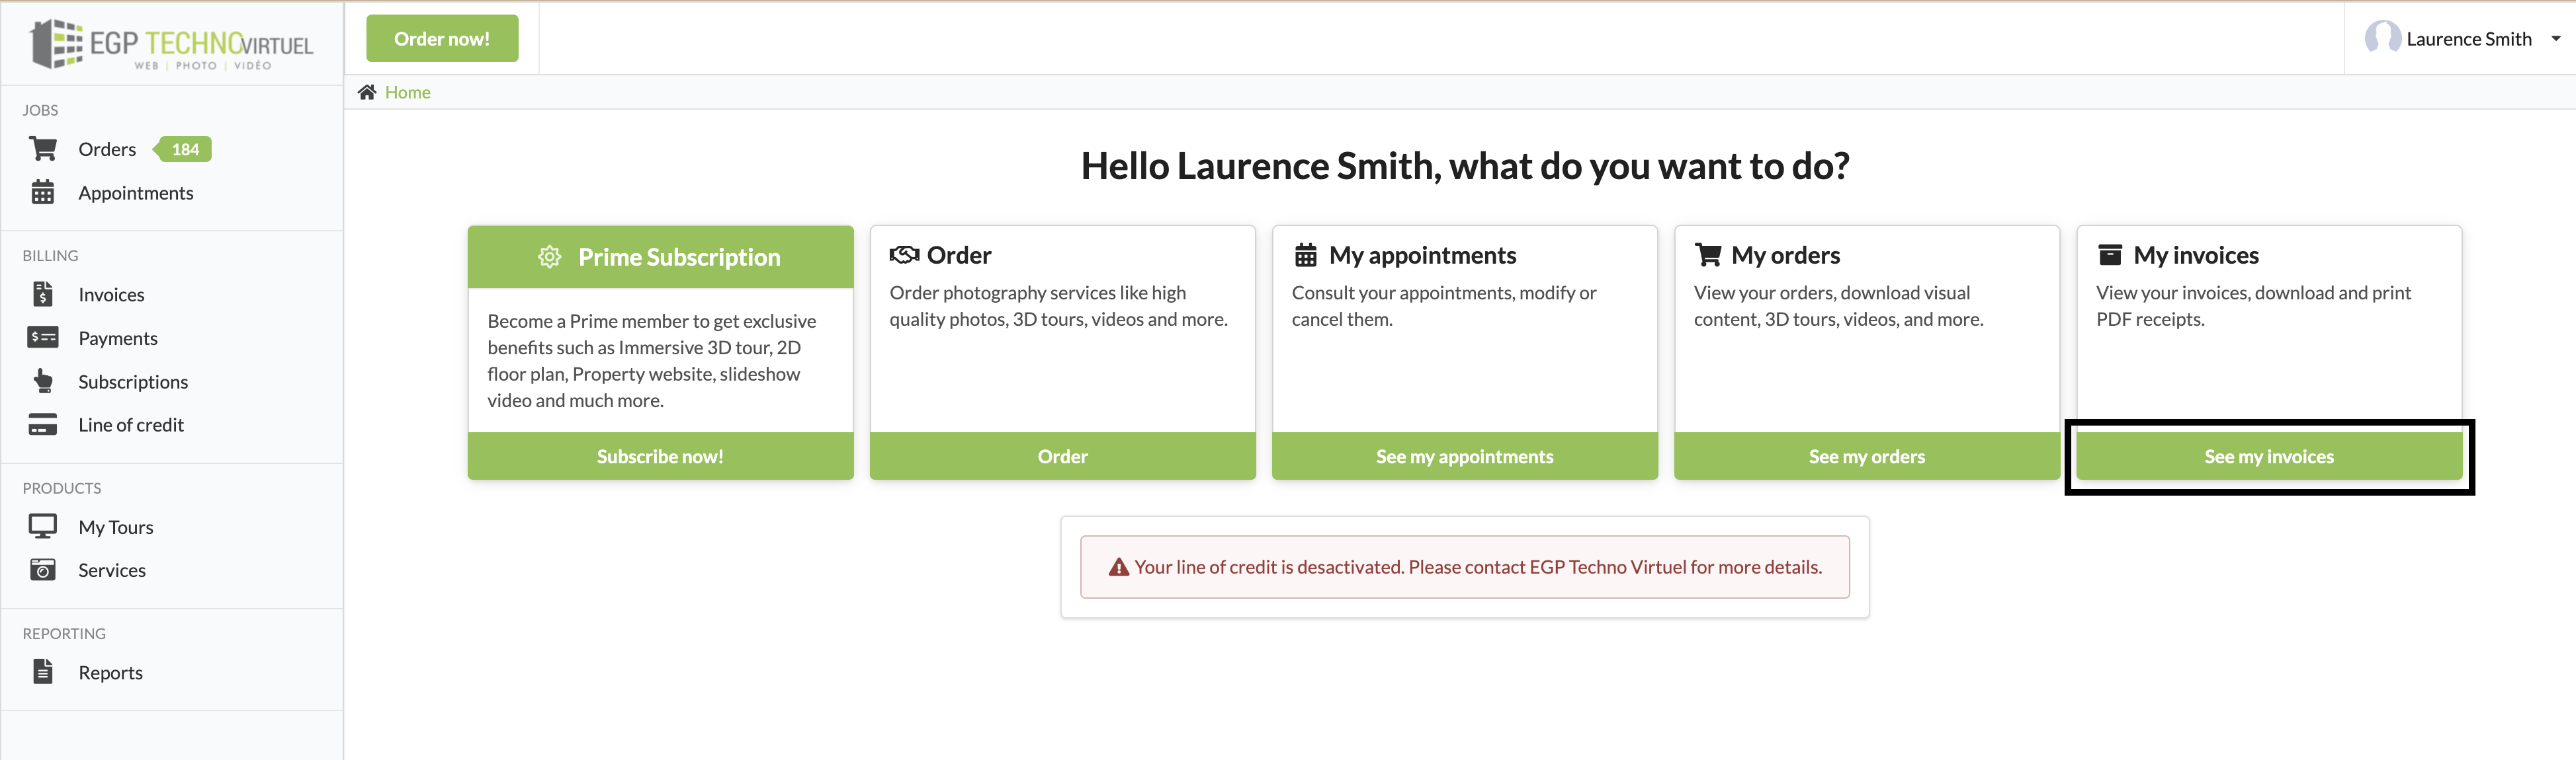This screenshot has width=2576, height=760.
Task: Open Reports in the Reporting menu
Action: [110, 672]
